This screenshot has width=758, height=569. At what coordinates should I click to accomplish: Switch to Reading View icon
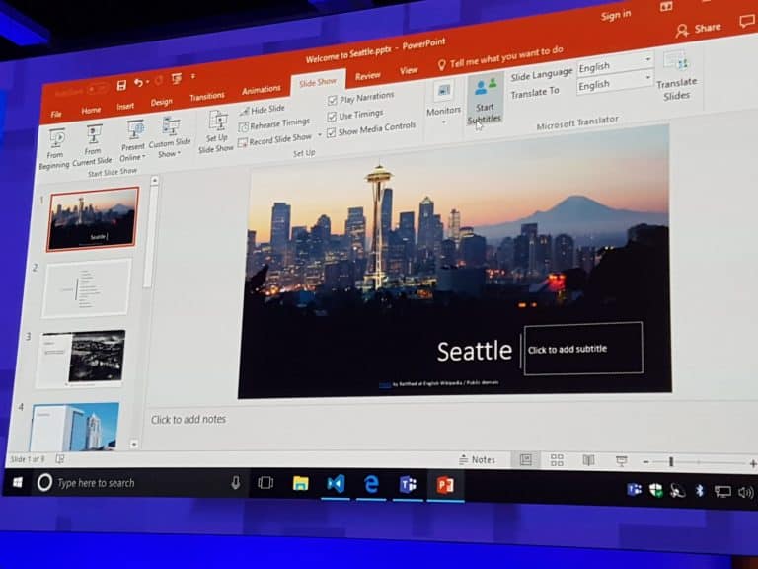point(588,460)
